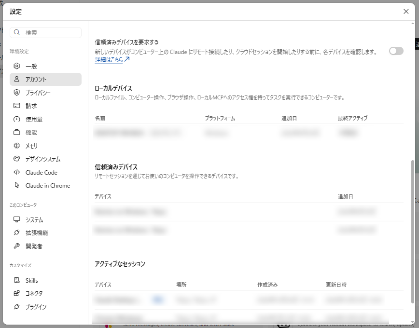Go to the プライバシー section

pyautogui.click(x=45, y=93)
